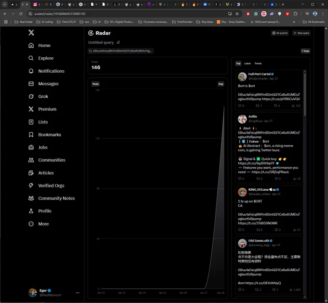The height and width of the screenshot is (303, 328).
Task: Open the t.co/piYR6CuVGV link in Full Port Cartel post
Action: pos(281,99)
